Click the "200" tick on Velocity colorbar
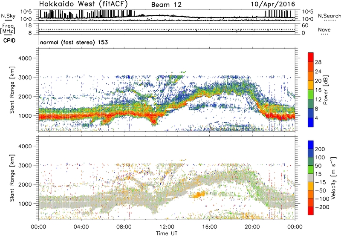This screenshot has width=341, height=236. (x=320, y=149)
